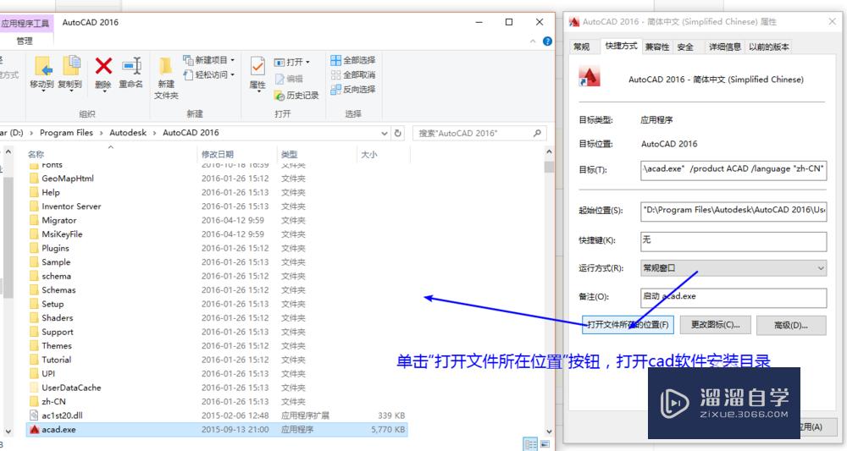Click Program Files in the breadcrumb path
The image size is (847, 451).
coord(66,133)
